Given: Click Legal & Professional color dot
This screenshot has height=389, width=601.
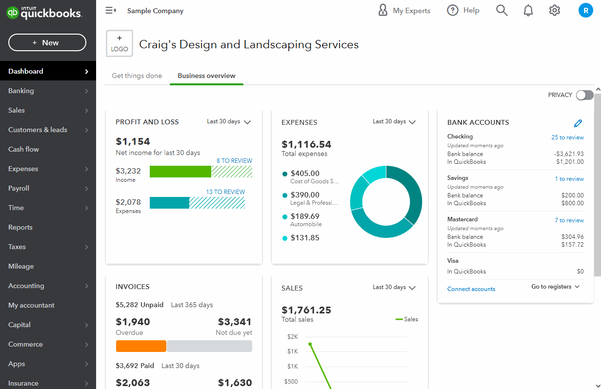Looking at the screenshot, I should tap(285, 195).
